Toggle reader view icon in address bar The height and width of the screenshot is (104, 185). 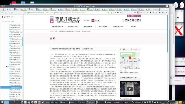(x=111, y=13)
